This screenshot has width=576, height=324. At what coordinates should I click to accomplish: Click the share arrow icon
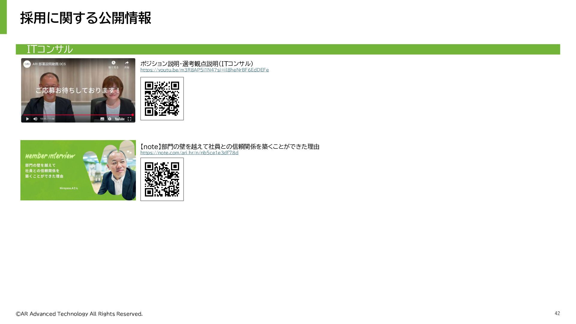[x=127, y=63]
